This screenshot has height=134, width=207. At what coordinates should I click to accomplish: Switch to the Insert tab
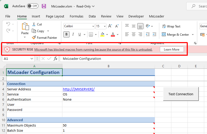36,16
